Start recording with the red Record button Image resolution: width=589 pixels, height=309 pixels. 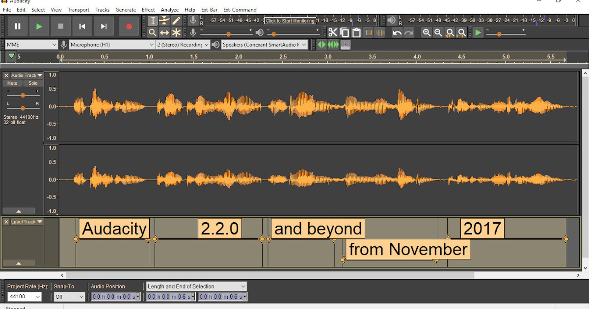point(129,26)
